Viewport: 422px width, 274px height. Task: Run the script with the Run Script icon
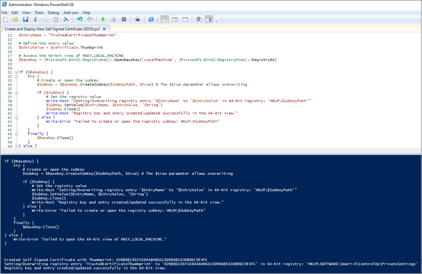point(103,19)
